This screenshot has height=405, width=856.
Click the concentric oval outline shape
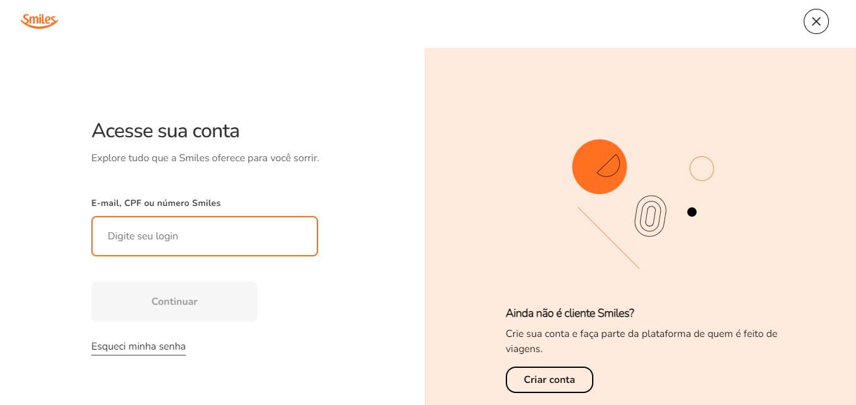click(650, 216)
